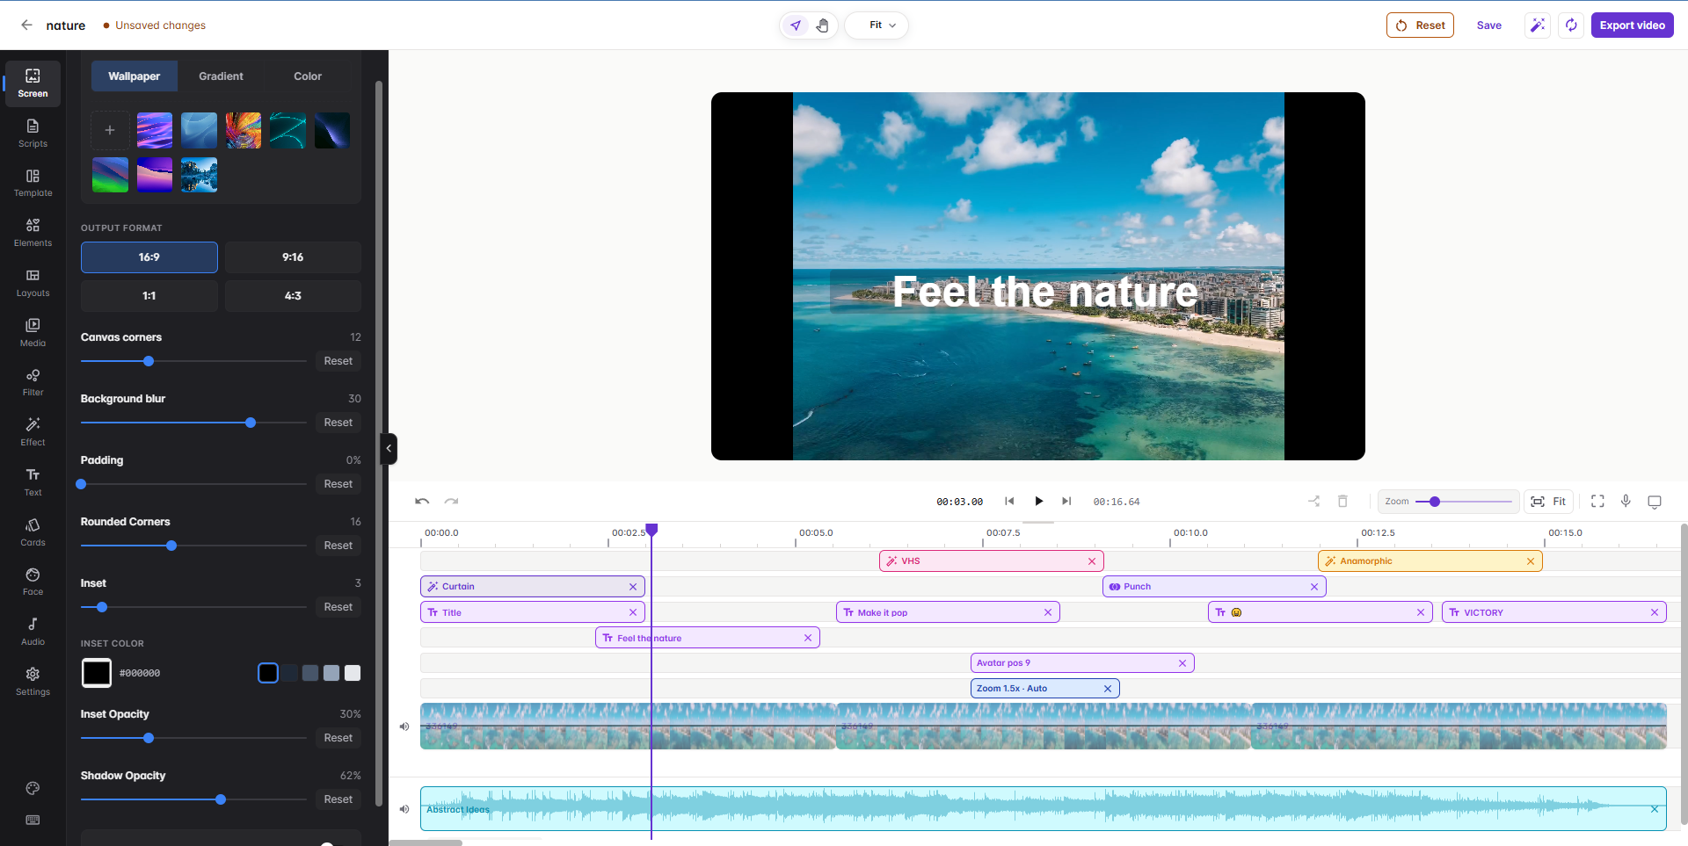Open the Media panel
Viewport: 1688px width, 846px height.
point(33,333)
